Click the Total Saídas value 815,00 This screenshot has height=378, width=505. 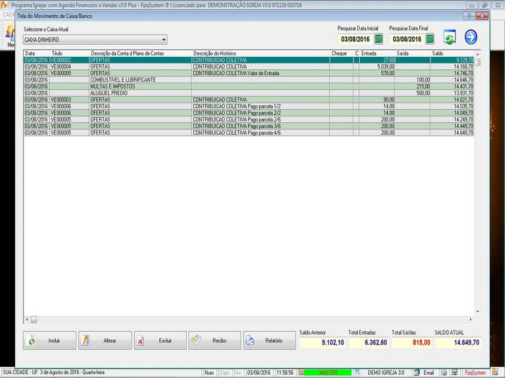point(412,343)
